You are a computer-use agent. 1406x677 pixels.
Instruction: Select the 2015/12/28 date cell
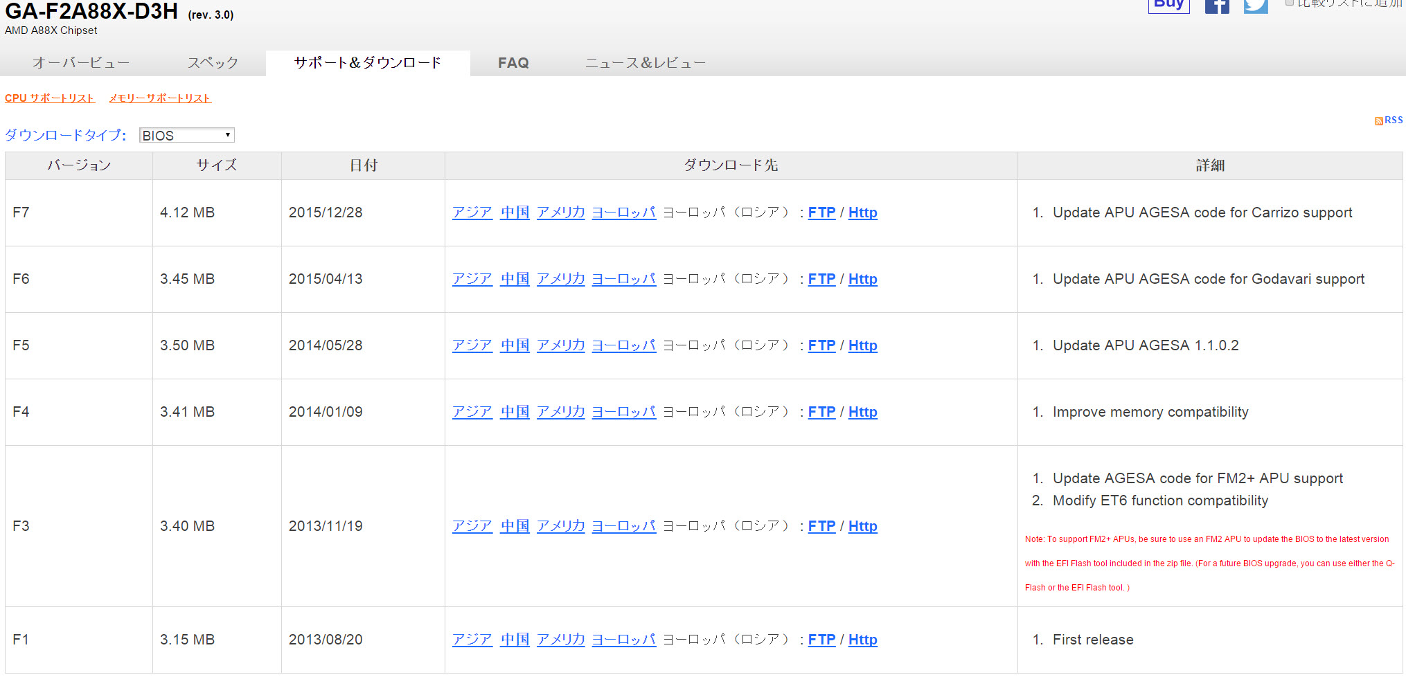click(363, 213)
